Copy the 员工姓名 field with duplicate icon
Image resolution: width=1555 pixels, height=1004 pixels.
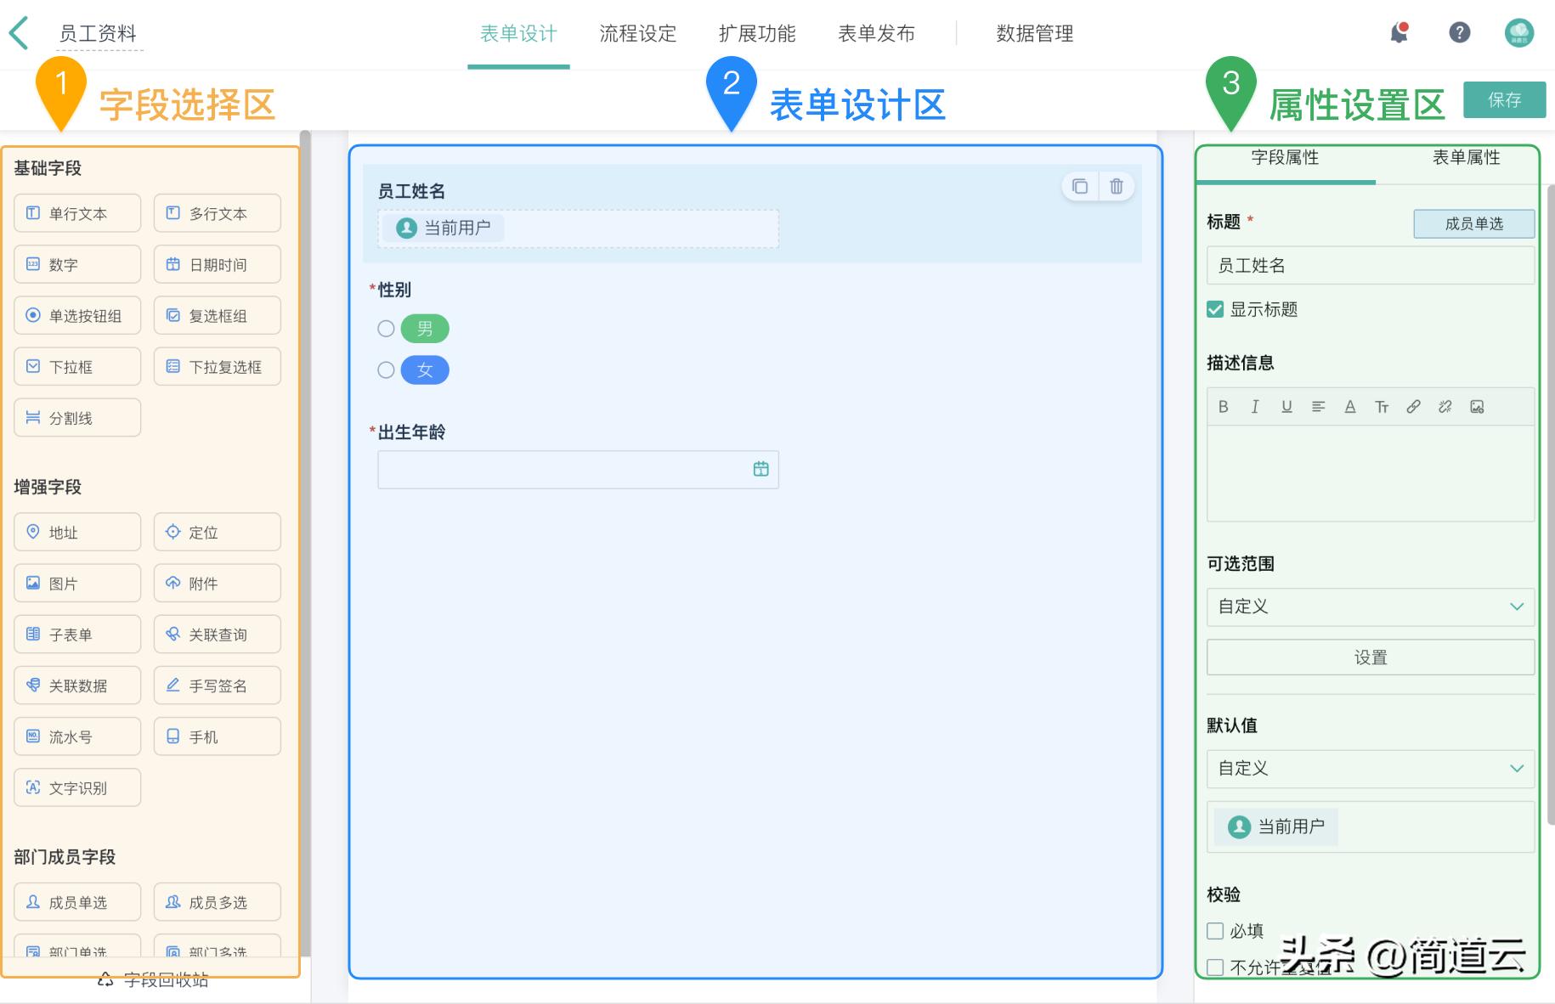(1079, 187)
